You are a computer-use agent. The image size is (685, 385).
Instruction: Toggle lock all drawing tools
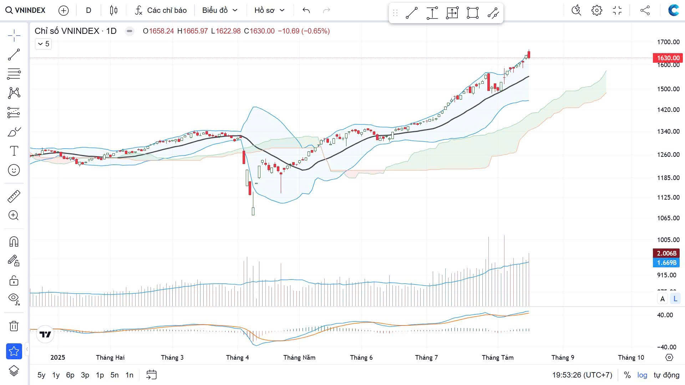point(14,281)
